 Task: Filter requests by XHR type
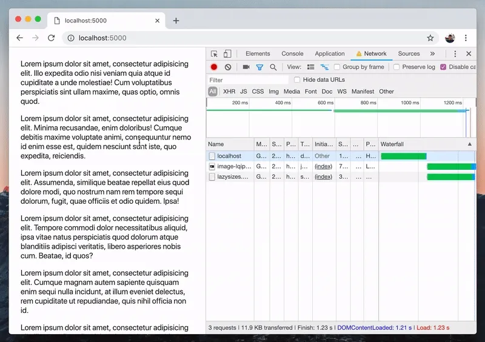coord(229,92)
